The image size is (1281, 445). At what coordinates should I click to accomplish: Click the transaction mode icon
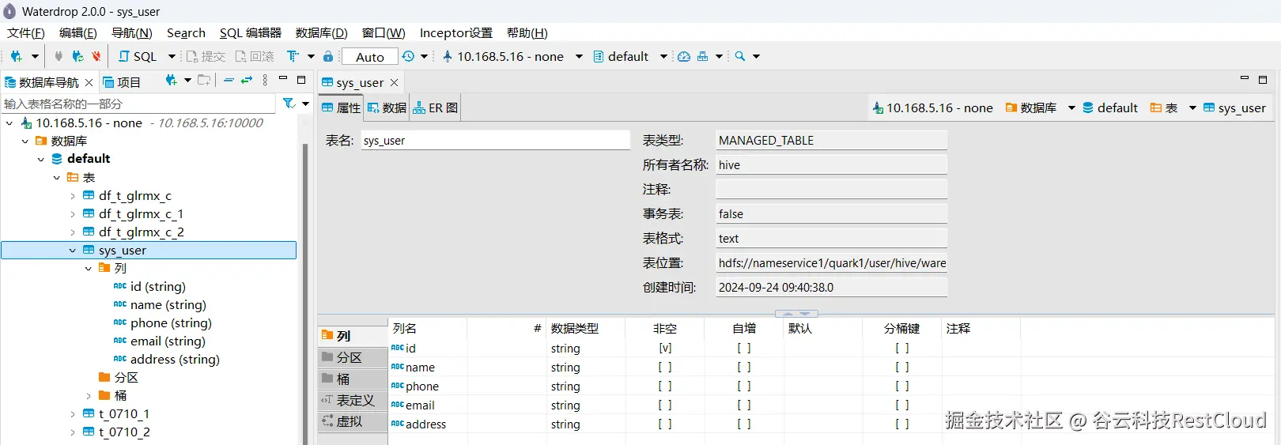pyautogui.click(x=293, y=56)
